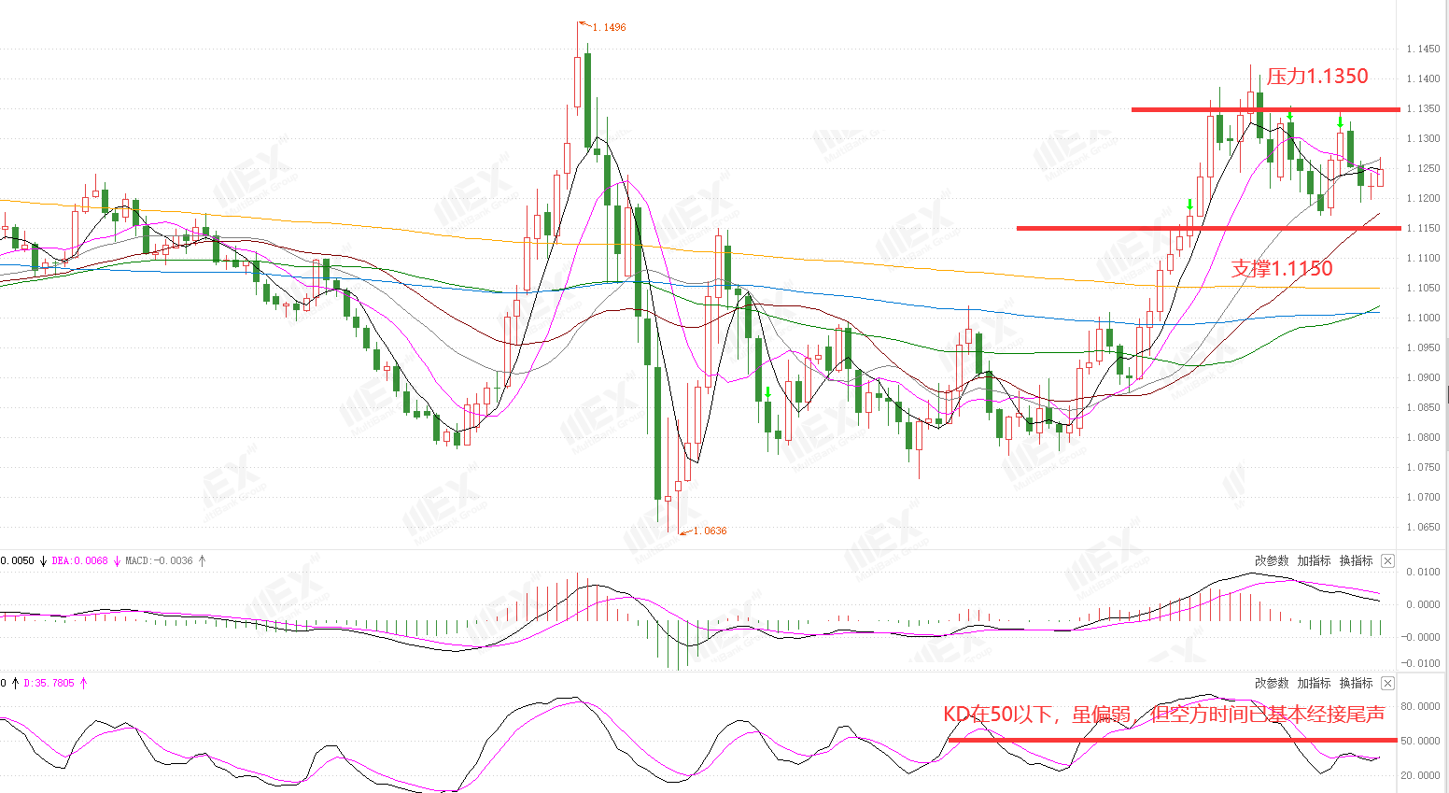Screen dimensions: 1449x793
Task: Click 1.0850 on the price axis
Action: point(1423,408)
